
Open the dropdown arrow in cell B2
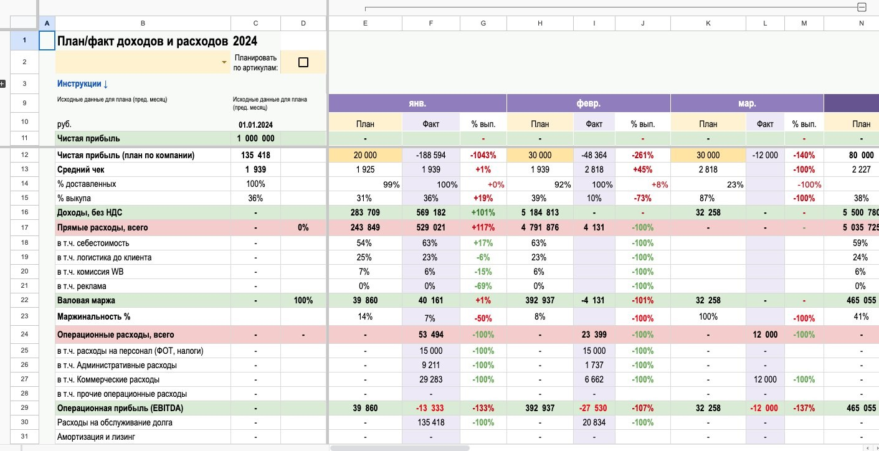(224, 62)
